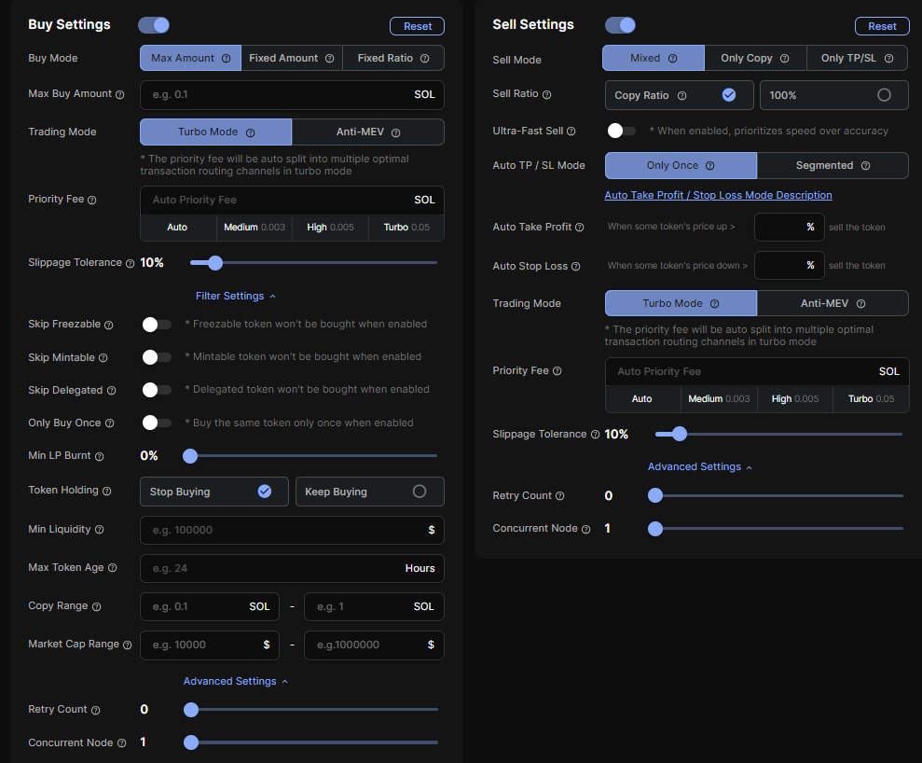This screenshot has height=763, width=922.
Task: Select 100% sell ratio radio option
Action: 833,95
